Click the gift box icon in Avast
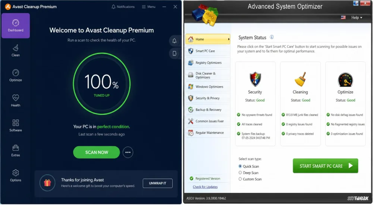 click(x=47, y=183)
